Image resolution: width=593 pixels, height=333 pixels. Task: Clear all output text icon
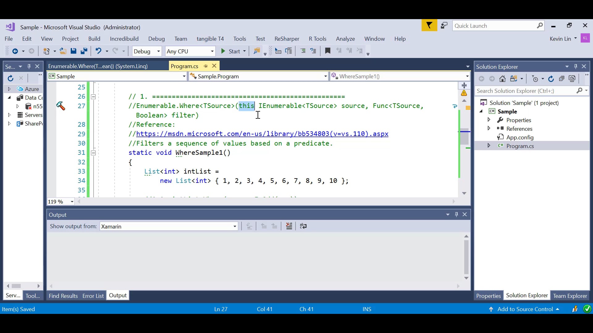[x=289, y=226]
